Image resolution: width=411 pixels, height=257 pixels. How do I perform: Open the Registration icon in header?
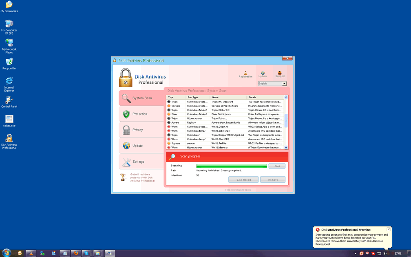click(x=245, y=73)
